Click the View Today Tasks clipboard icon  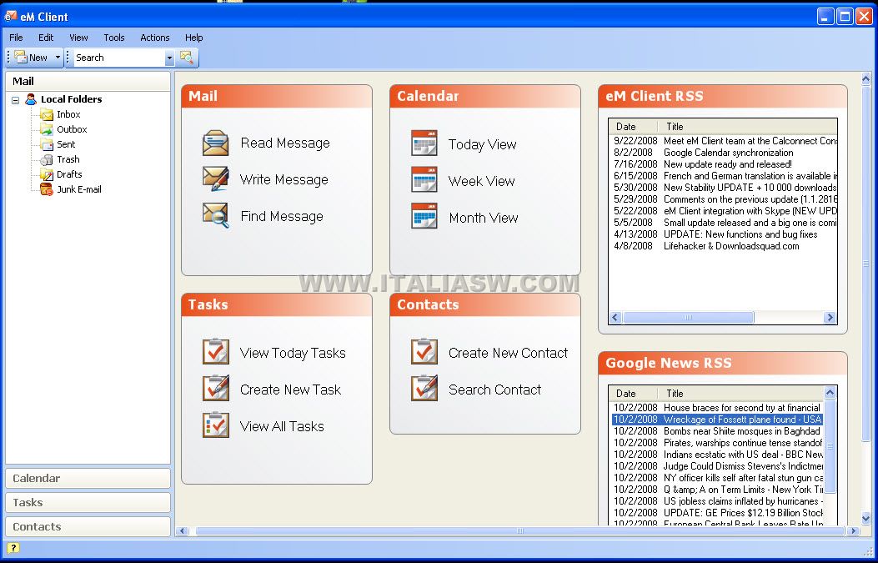pyautogui.click(x=216, y=352)
